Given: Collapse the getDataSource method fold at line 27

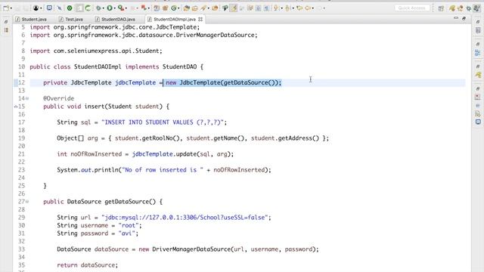Looking at the screenshot, I should point(27,202).
